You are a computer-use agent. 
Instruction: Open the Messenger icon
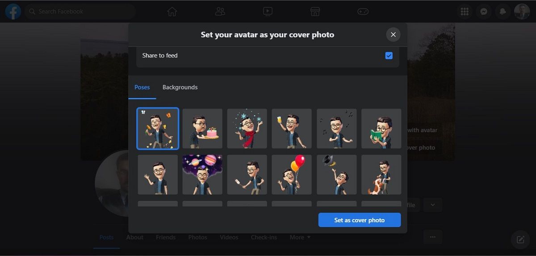coord(484,12)
